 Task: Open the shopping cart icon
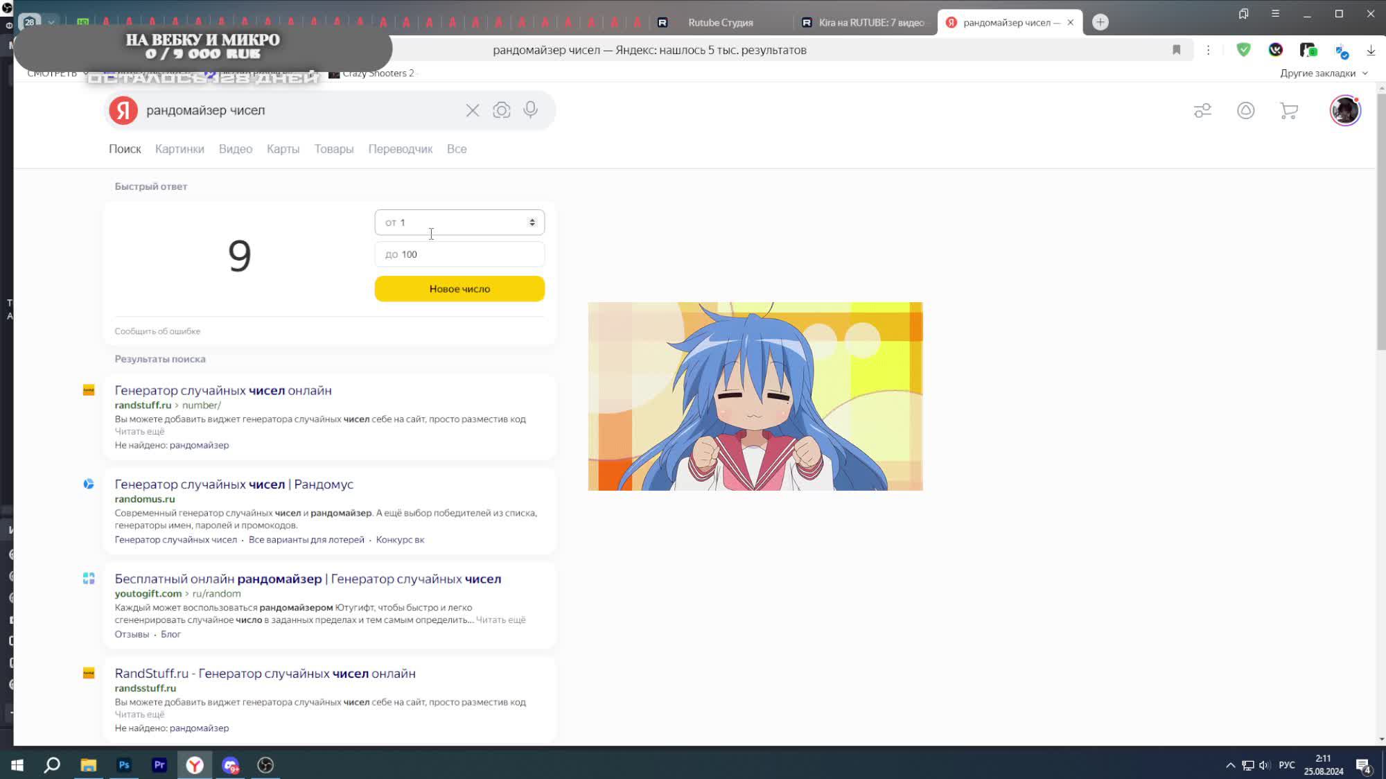click(x=1288, y=110)
